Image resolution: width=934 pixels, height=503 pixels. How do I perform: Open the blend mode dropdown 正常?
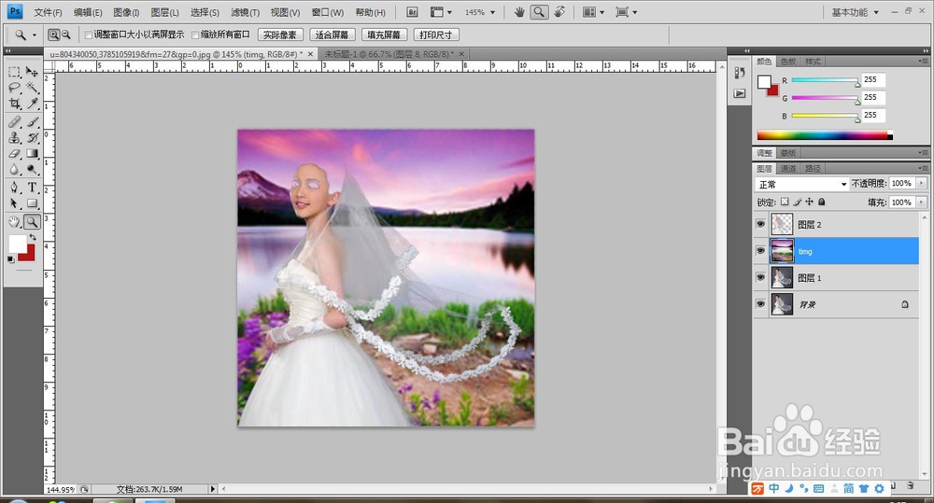tap(801, 184)
